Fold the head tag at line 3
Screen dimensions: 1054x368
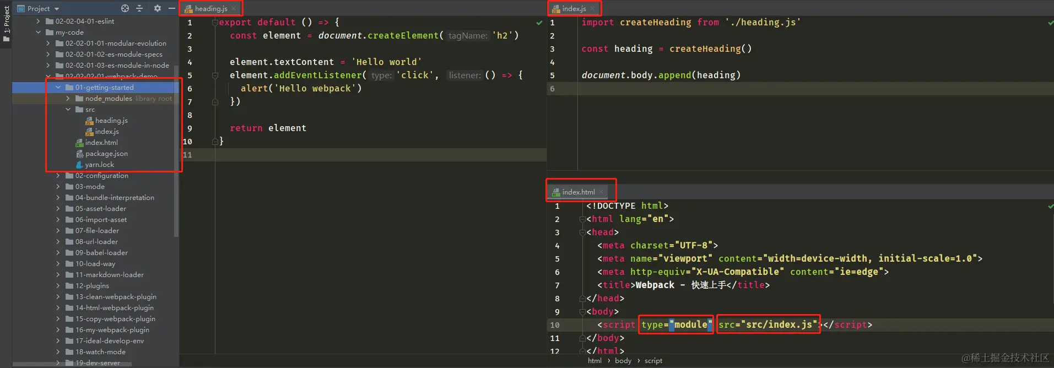(582, 232)
